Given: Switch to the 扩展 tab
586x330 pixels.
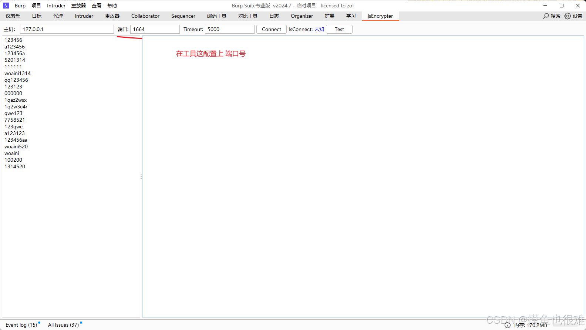Looking at the screenshot, I should [330, 16].
